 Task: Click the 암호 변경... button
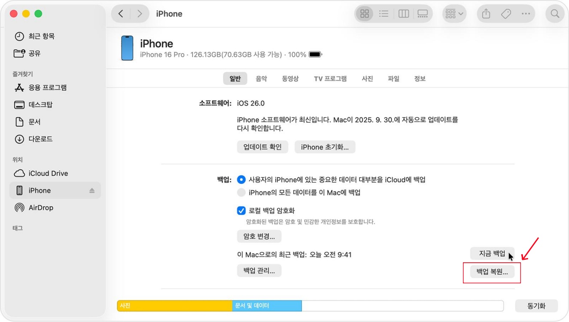[x=259, y=236]
